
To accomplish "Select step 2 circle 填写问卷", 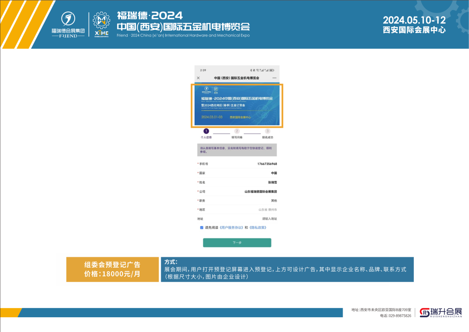I will pos(237,131).
